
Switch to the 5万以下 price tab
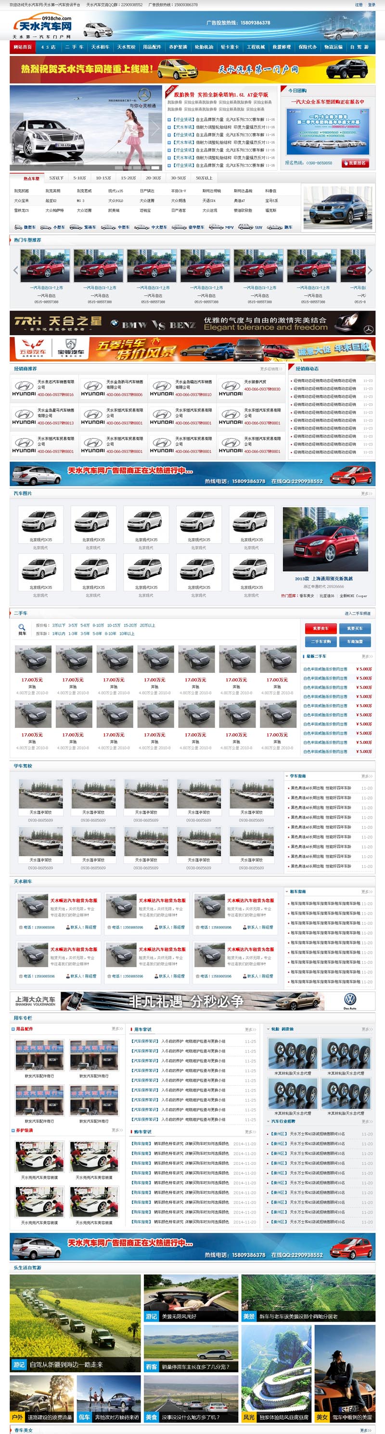pyautogui.click(x=56, y=178)
